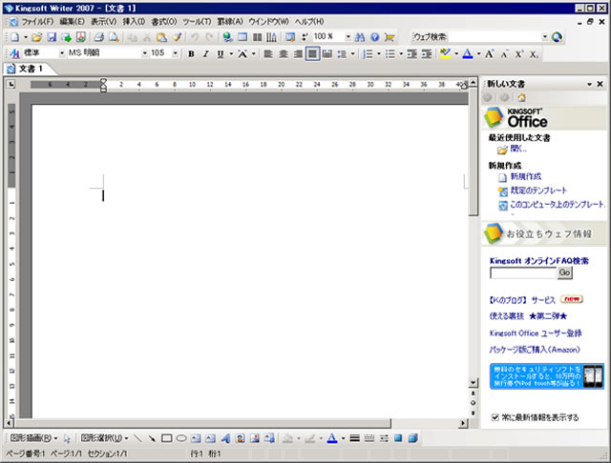Open the MS 明朝 font dropdown

tap(144, 53)
